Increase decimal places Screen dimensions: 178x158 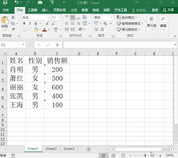pyautogui.click(x=96, y=29)
